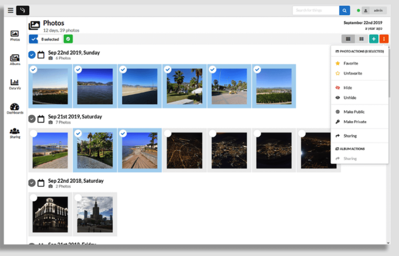Switch to large grid view
Image resolution: width=399 pixels, height=256 pixels.
362,39
